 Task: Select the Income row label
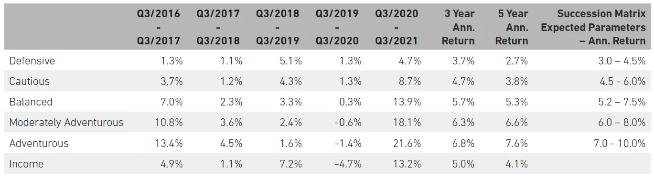coord(26,164)
